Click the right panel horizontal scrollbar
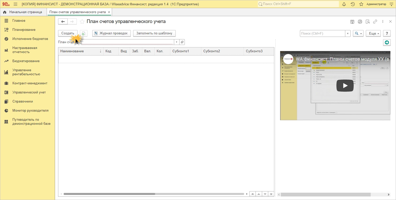The width and height of the screenshot is (396, 200). (x=326, y=195)
